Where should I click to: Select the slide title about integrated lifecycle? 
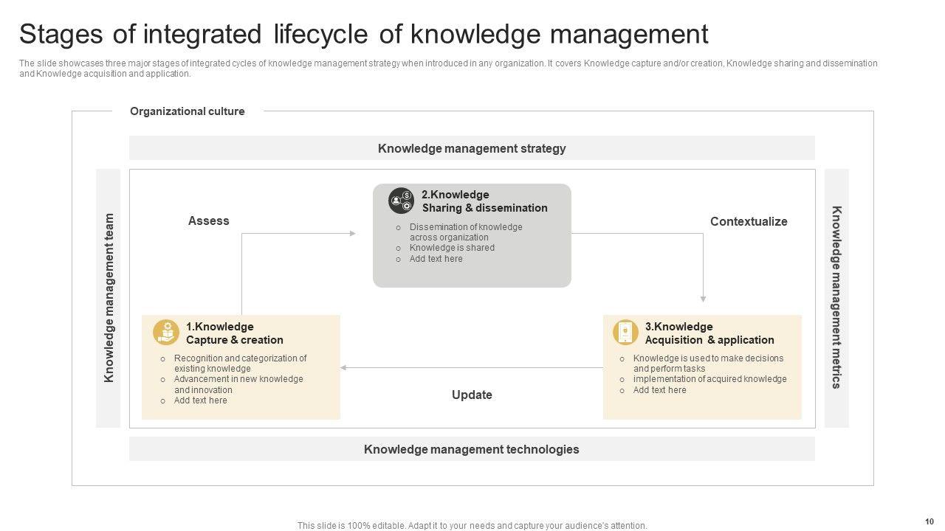[364, 35]
